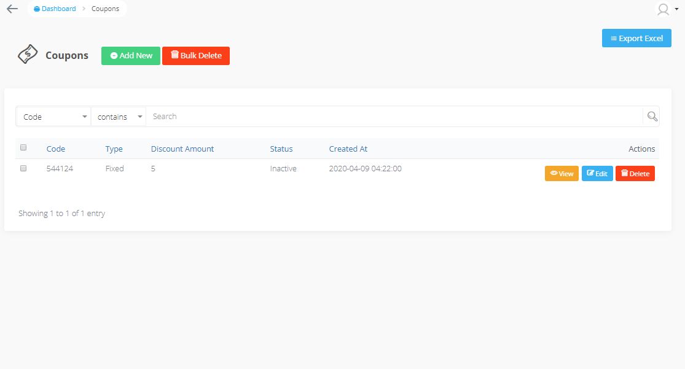Focus the Search text field
Viewport: 685px width, 369px height.
pyautogui.click(x=394, y=117)
